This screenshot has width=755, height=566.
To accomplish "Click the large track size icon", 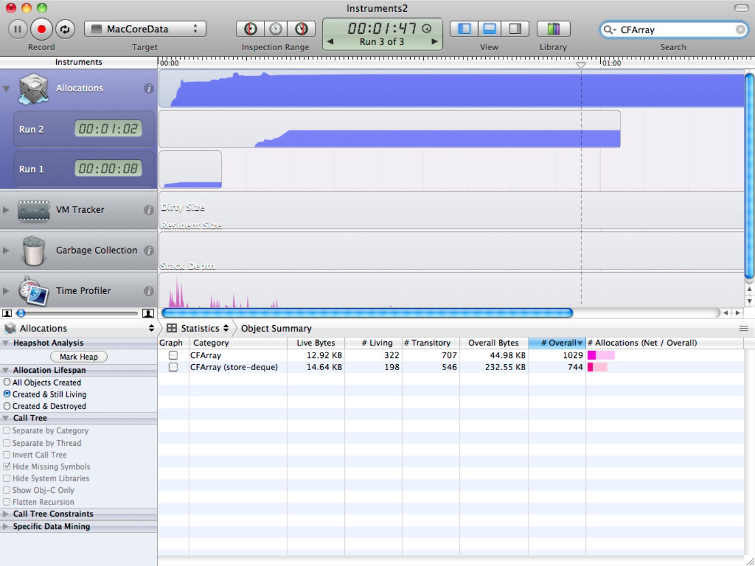I will click(x=148, y=313).
